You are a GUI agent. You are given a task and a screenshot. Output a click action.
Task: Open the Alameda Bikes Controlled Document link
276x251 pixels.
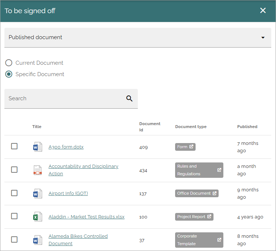point(78,240)
